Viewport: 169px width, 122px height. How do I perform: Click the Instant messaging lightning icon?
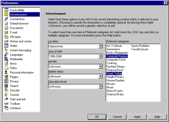tap(6, 50)
